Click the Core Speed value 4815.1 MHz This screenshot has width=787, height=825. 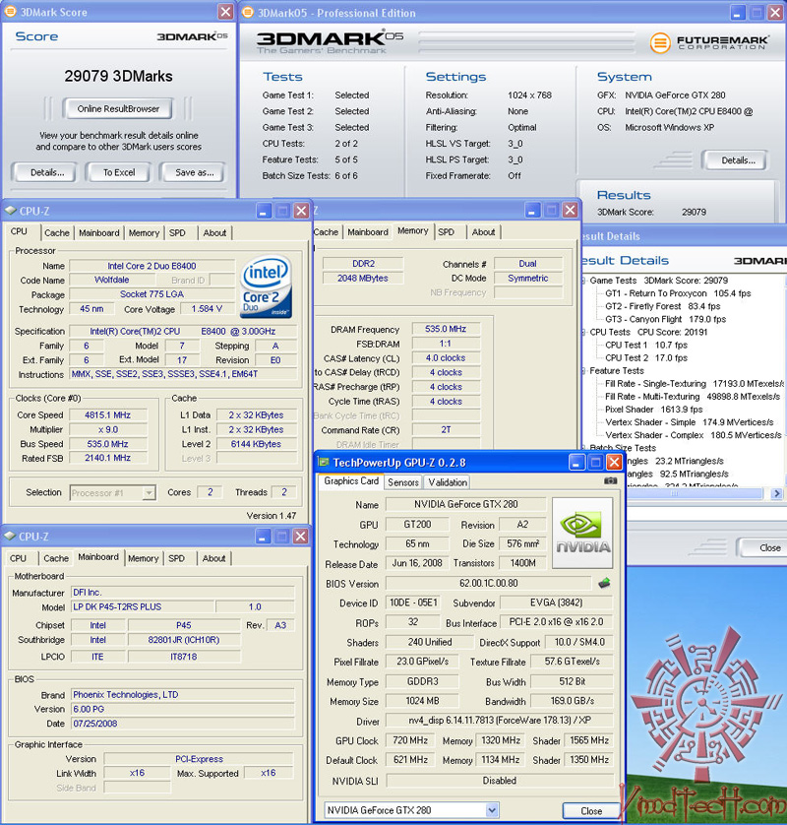[108, 415]
